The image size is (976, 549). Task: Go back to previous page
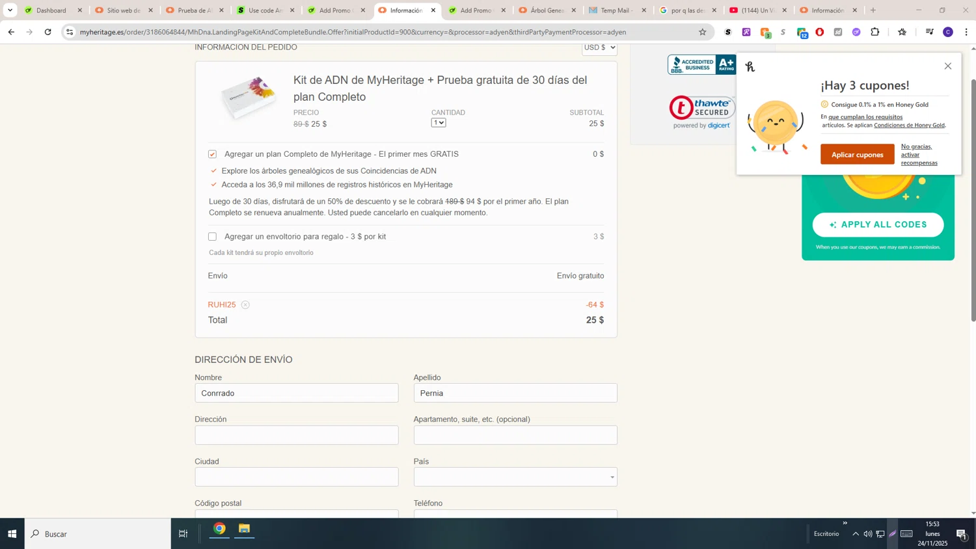pyautogui.click(x=11, y=32)
